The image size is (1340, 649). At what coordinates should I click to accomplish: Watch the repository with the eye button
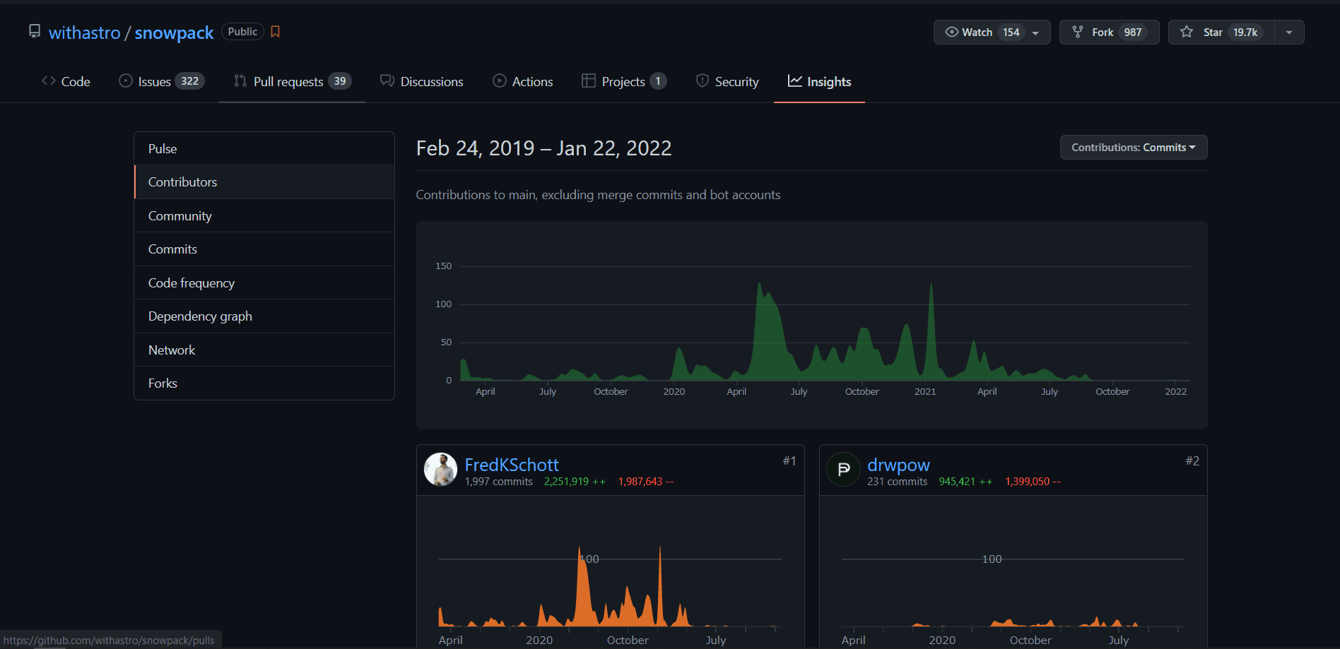coord(977,32)
